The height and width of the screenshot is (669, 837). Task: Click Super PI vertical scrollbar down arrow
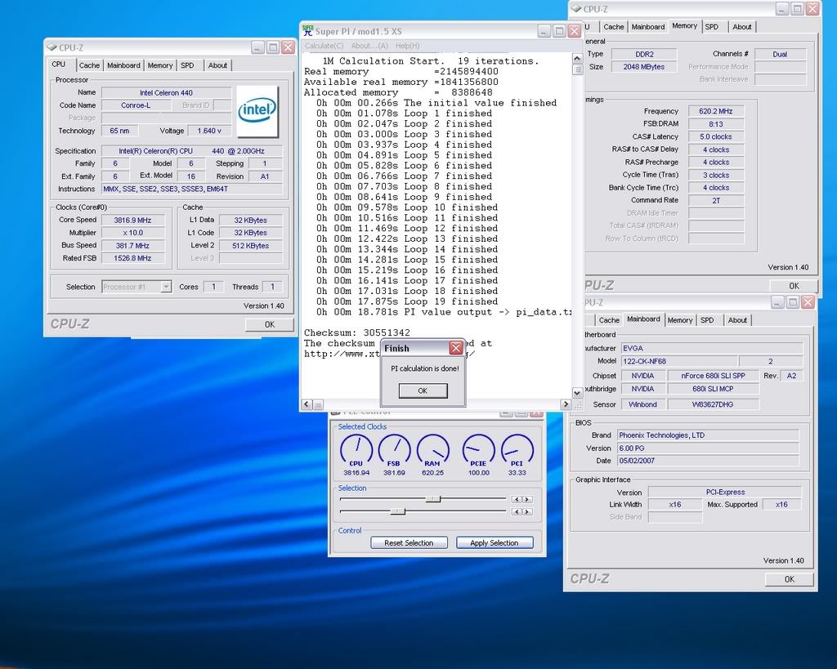pos(577,393)
